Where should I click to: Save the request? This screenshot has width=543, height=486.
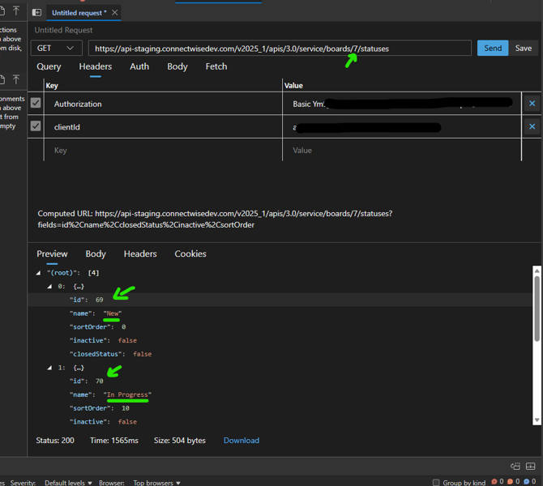[524, 48]
